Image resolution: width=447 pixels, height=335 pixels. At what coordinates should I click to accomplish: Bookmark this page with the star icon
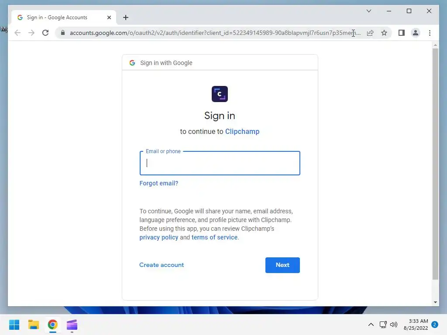[384, 33]
